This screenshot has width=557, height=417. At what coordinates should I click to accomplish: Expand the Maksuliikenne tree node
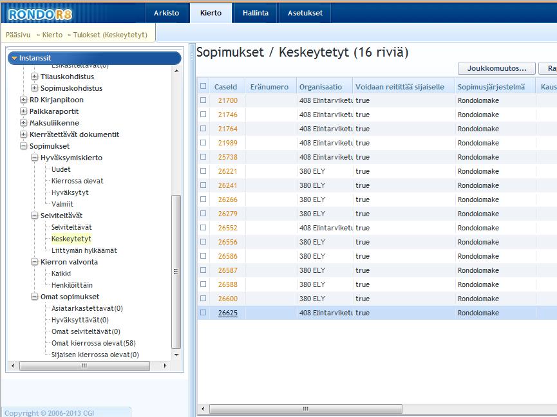point(23,123)
